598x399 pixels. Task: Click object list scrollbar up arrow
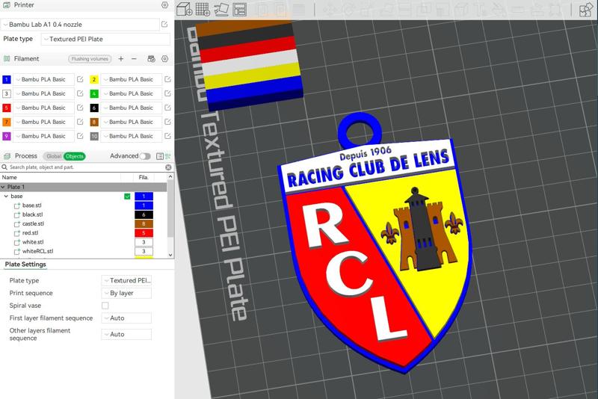click(x=170, y=177)
